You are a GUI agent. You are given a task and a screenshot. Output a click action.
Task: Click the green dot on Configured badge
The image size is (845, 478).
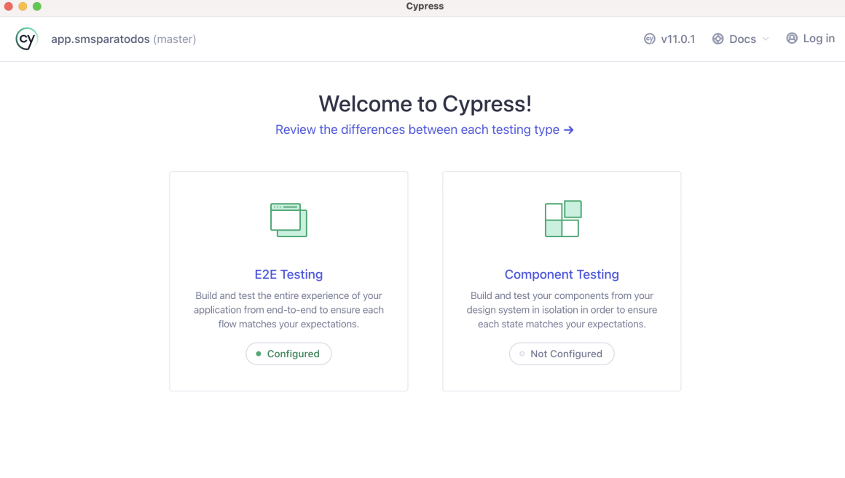(x=259, y=353)
